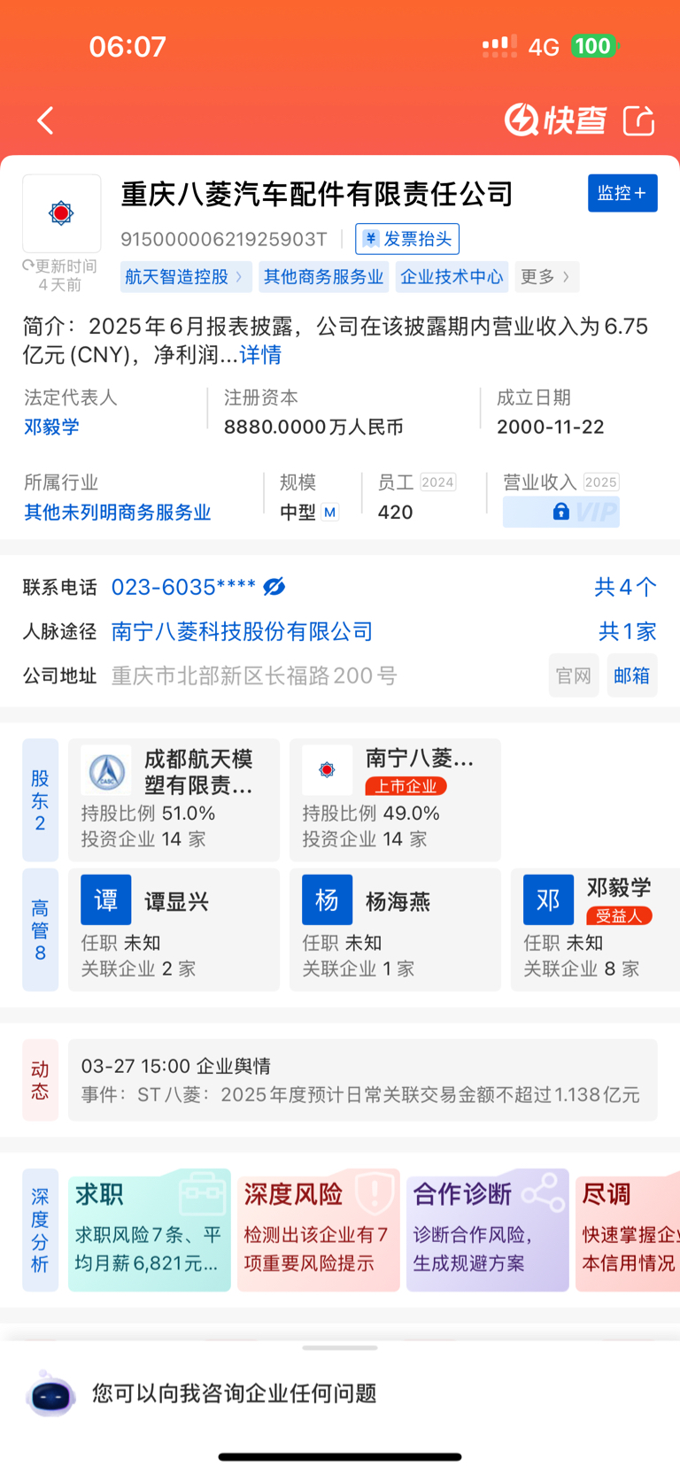Tap the M scale badge
Screen dimensions: 680x1474
tap(330, 513)
